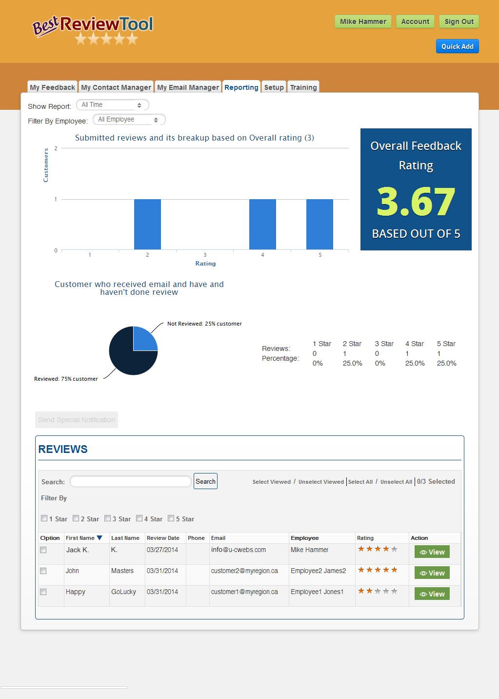
Task: Click the 5-star rating bar in chart
Action: 319,224
